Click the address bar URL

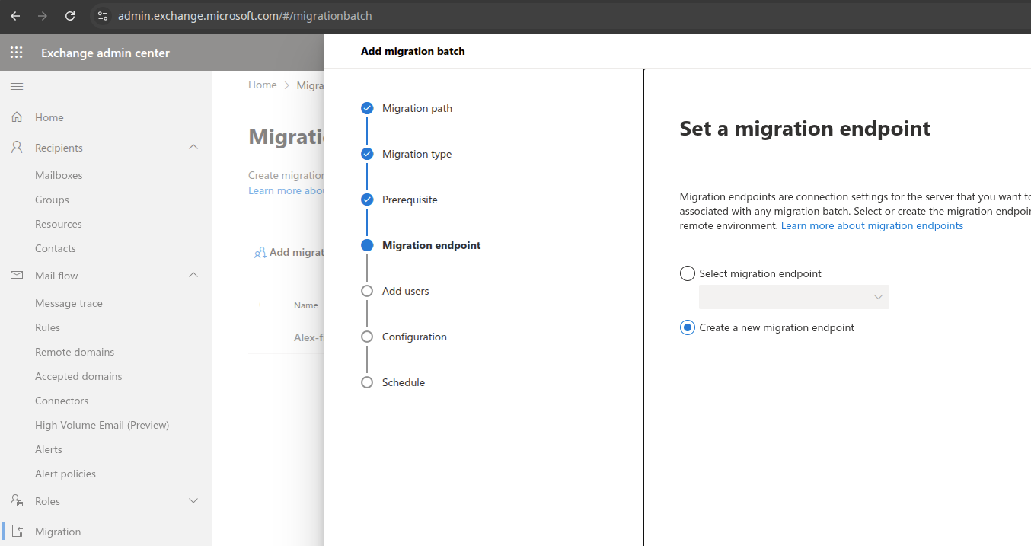(x=244, y=15)
